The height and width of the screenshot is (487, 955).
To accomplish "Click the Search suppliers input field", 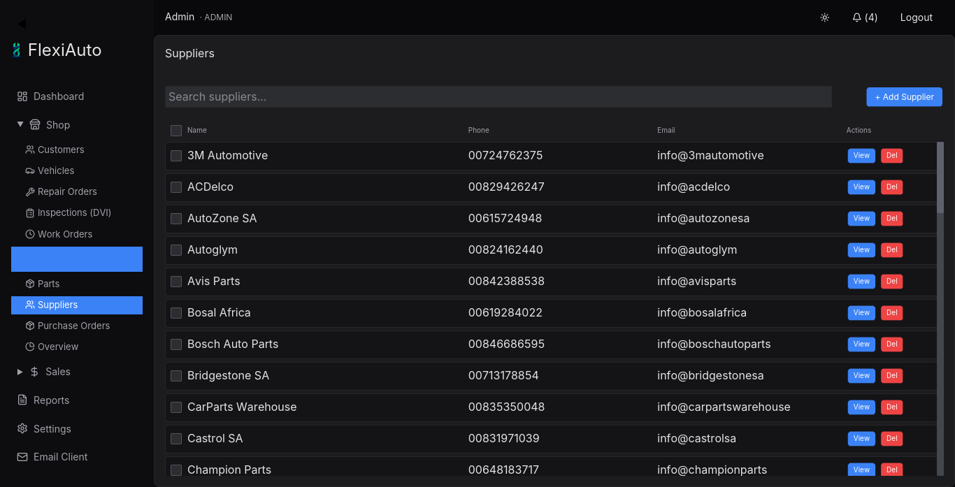I will click(x=498, y=96).
